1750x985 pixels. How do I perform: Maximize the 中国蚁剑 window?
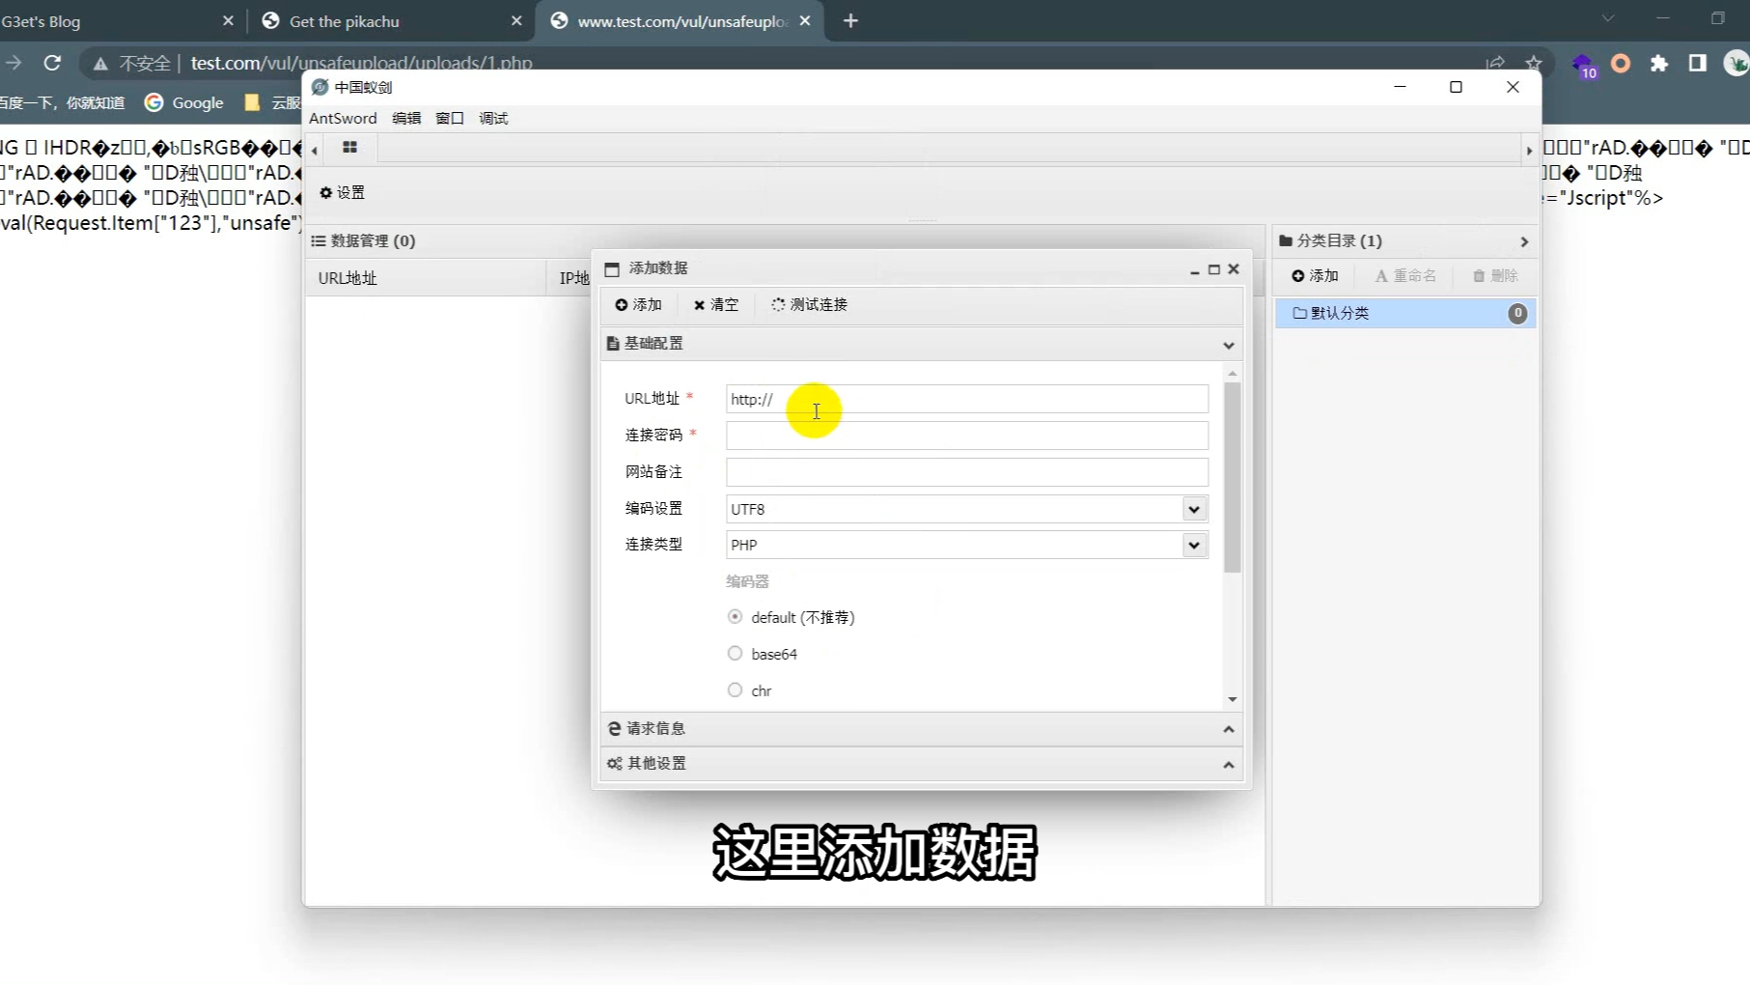(x=1456, y=87)
